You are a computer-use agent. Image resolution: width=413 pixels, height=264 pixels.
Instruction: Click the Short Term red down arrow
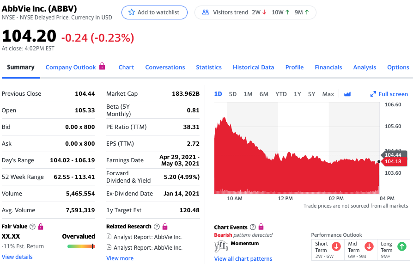336,246
